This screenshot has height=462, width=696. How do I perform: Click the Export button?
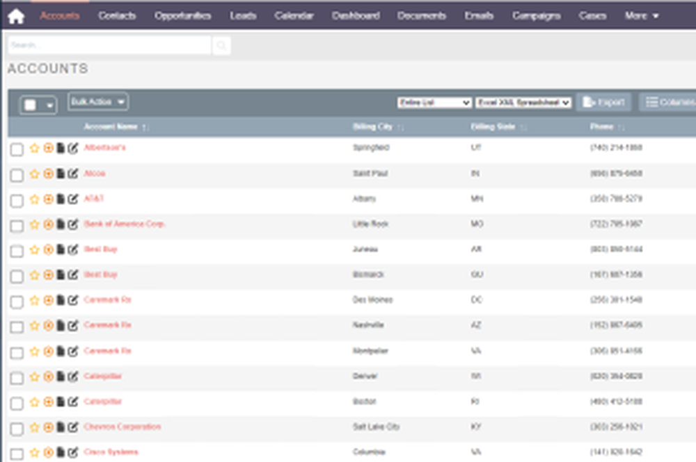pyautogui.click(x=605, y=101)
